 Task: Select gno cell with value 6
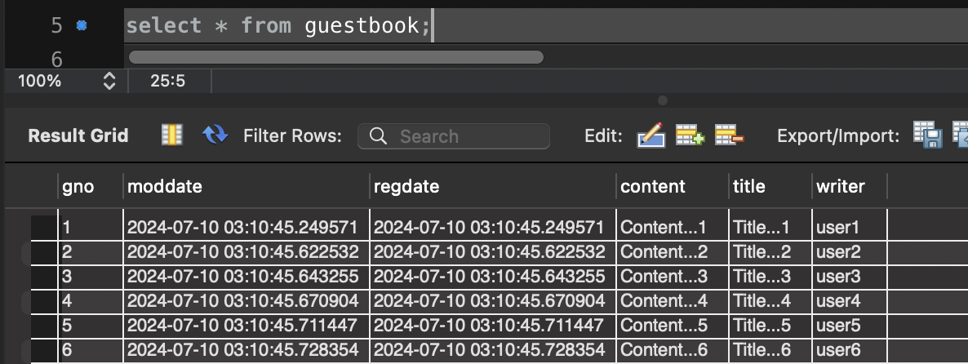(x=91, y=350)
